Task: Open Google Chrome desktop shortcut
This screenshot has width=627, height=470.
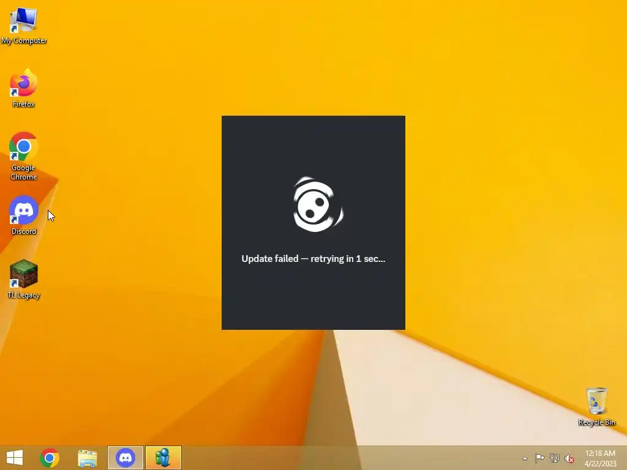Action: click(24, 156)
